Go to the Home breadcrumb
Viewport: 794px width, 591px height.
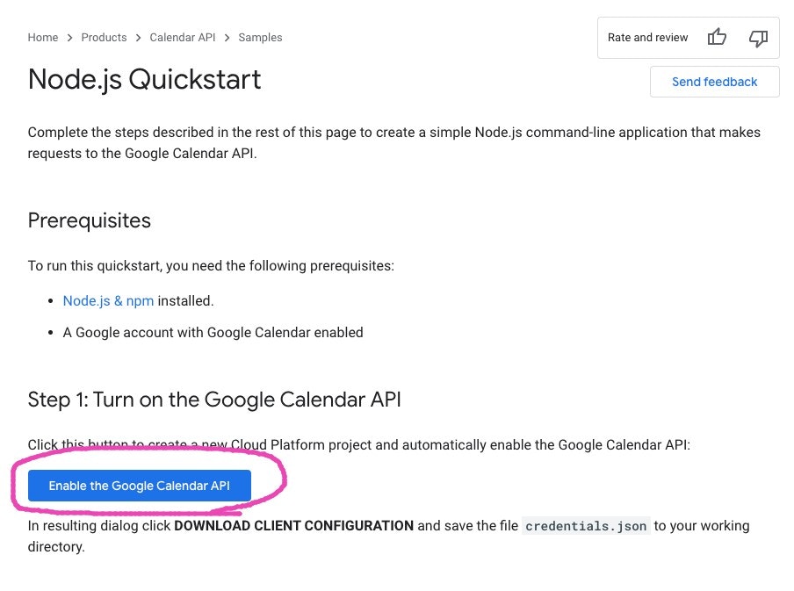[x=43, y=38]
